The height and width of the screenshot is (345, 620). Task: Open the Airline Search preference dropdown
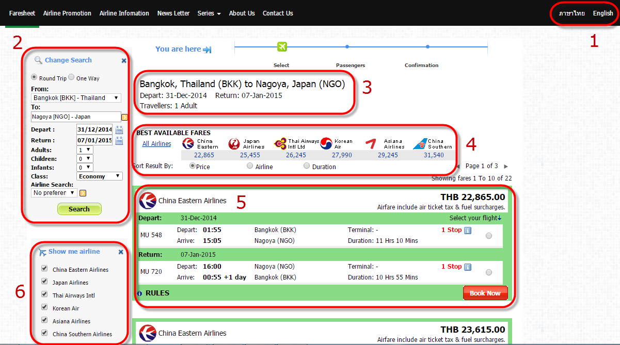click(x=54, y=193)
